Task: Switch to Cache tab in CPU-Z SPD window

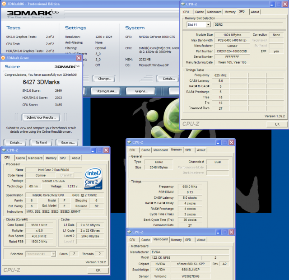Action: 199,12
